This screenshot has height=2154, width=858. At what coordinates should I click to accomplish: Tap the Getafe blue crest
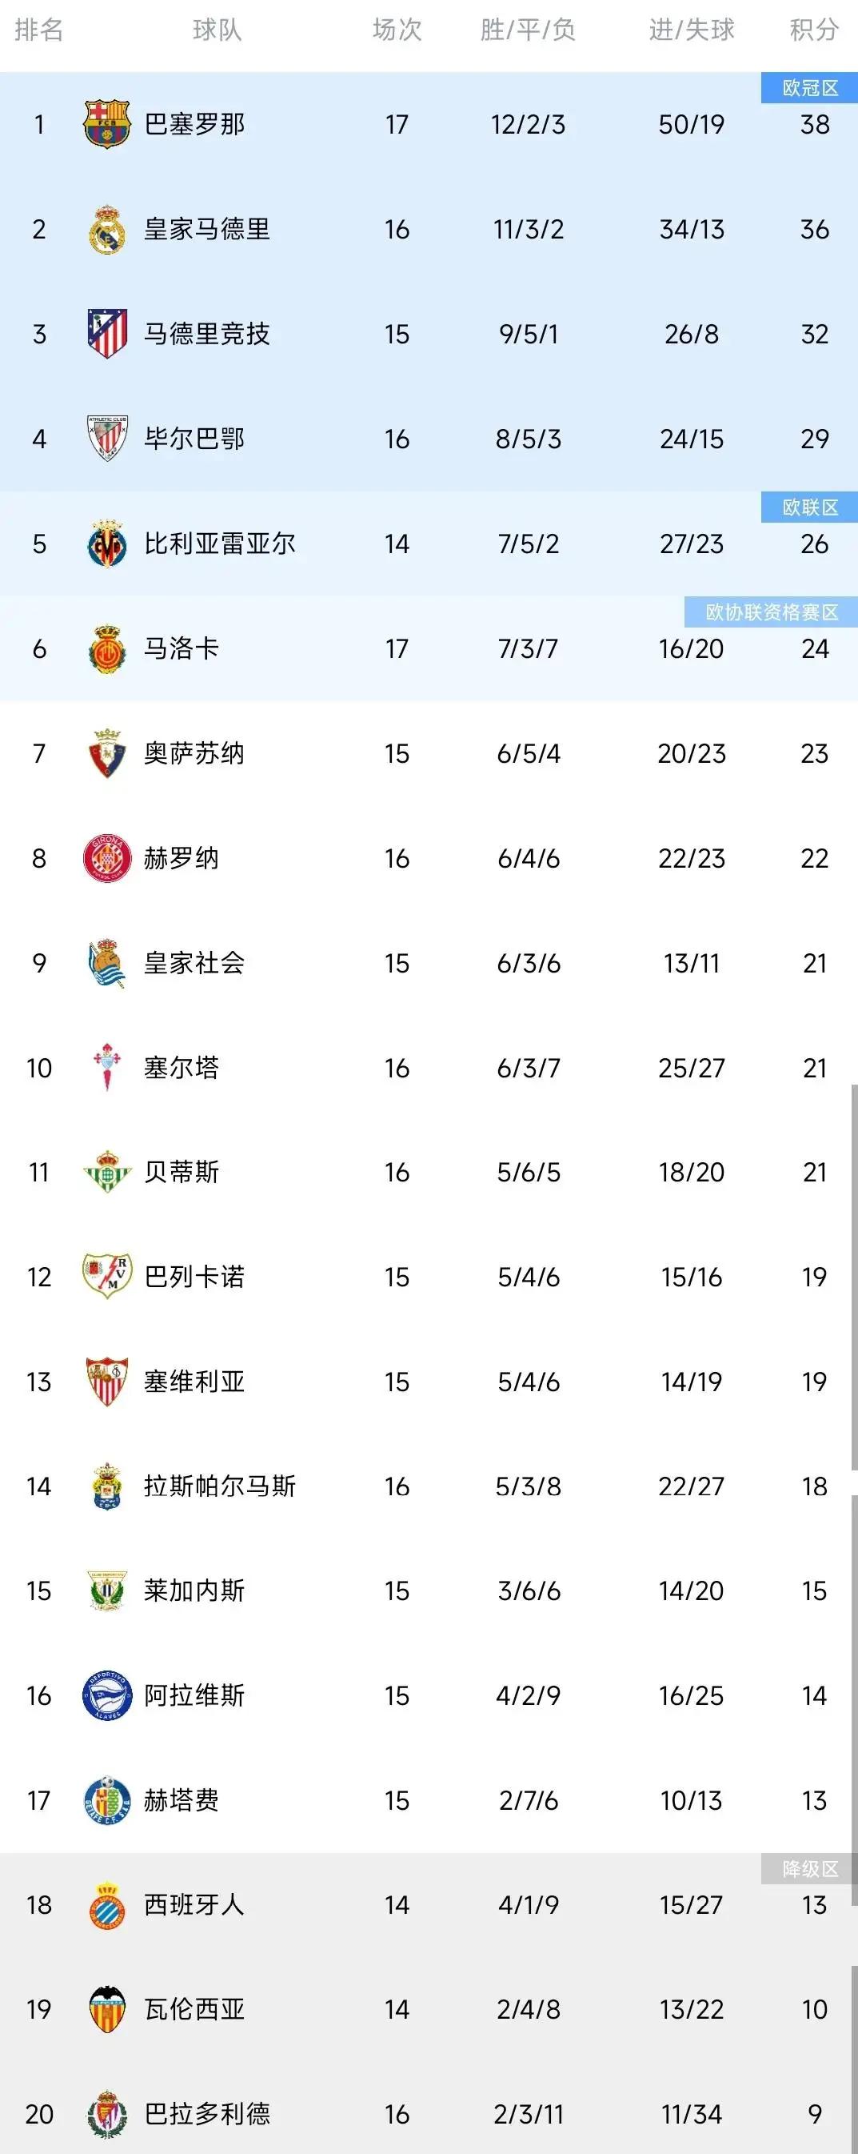pyautogui.click(x=107, y=1799)
